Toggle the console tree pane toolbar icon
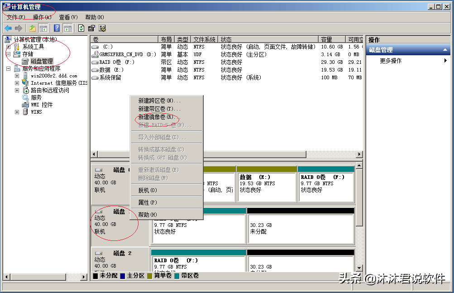This screenshot has height=293, width=454. 43,28
